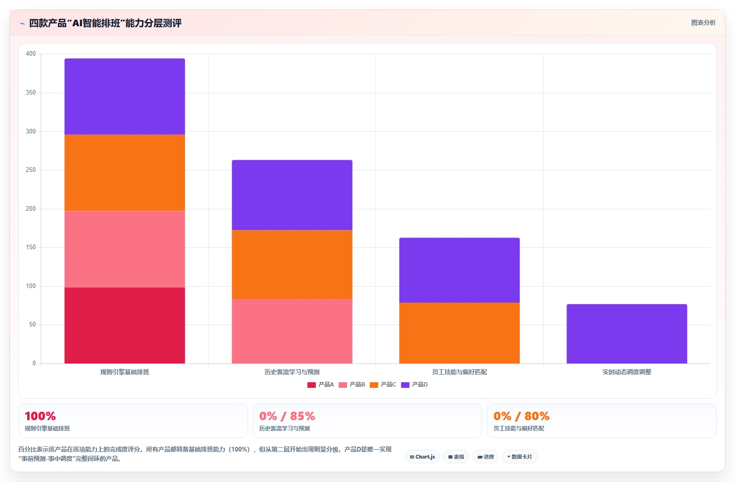The height and width of the screenshot is (482, 735).
Task: Click the orange 产品C segment of 规则引擎基础排班 bar
Action: [125, 173]
